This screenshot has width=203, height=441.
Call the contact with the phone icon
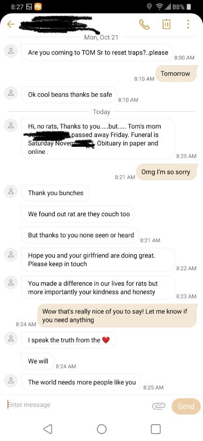[x=145, y=24]
